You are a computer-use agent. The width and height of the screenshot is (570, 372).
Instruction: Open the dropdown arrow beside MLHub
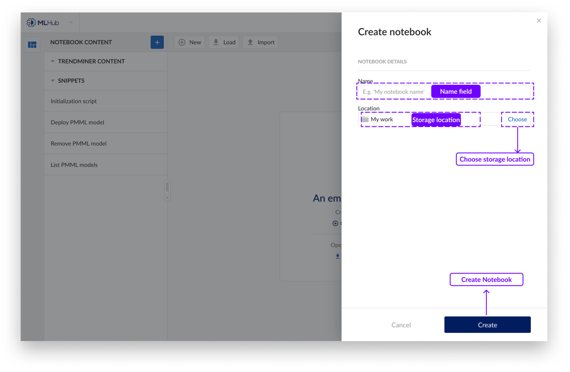(71, 23)
